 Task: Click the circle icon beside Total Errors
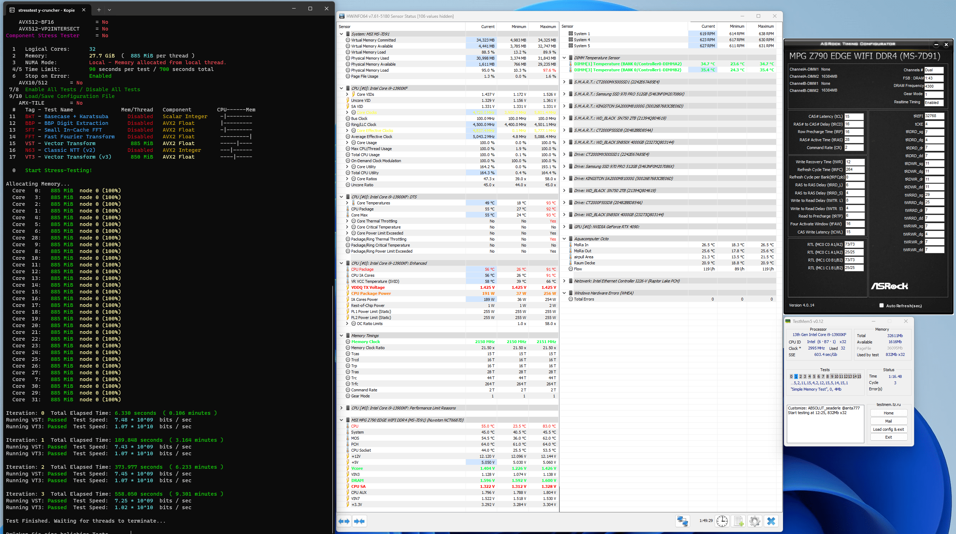click(x=571, y=299)
